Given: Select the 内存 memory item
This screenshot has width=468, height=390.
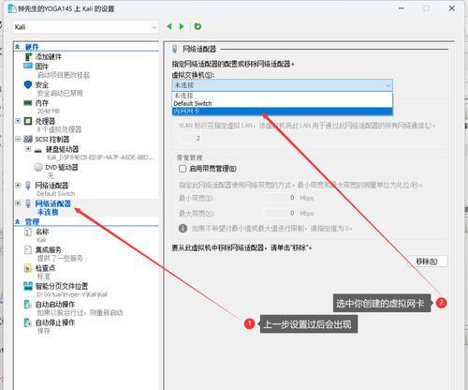Looking at the screenshot, I should click(42, 103).
